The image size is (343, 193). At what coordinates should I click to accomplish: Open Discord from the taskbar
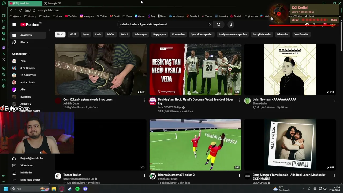click(85, 189)
